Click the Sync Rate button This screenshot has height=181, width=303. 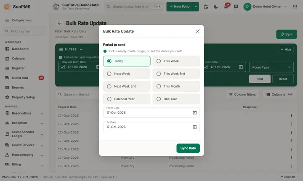(188, 148)
